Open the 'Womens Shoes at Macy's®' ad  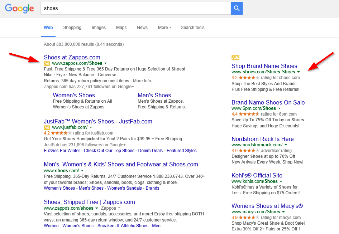point(267,206)
